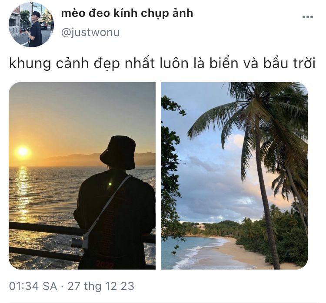The image size is (326, 303).
Task: Click the sun in the sunset photo
Action: point(23,152)
